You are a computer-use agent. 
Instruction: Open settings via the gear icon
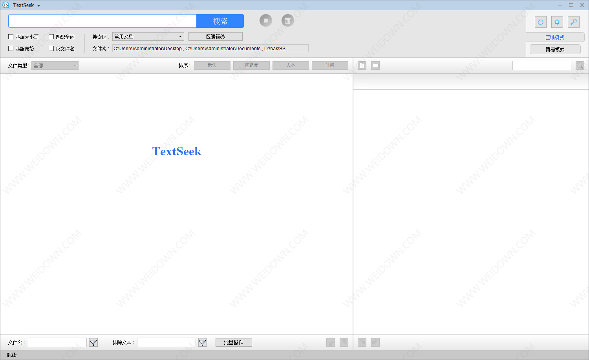pos(557,22)
